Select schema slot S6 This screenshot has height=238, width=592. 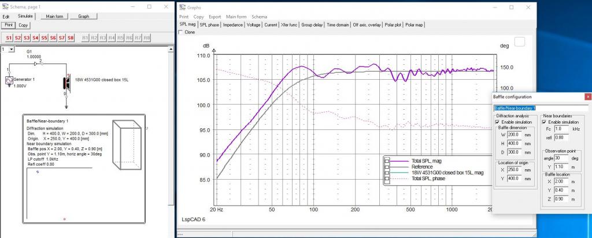[x=53, y=38]
